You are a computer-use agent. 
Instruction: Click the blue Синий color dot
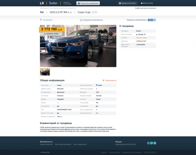pos(97,85)
